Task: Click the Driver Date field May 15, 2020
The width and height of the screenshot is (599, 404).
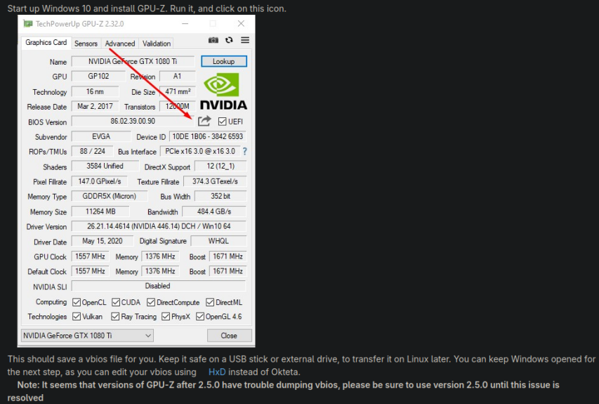Action: (x=103, y=241)
